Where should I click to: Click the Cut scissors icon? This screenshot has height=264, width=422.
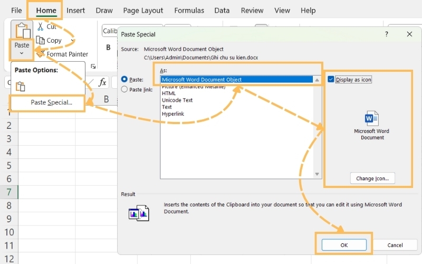click(x=41, y=27)
